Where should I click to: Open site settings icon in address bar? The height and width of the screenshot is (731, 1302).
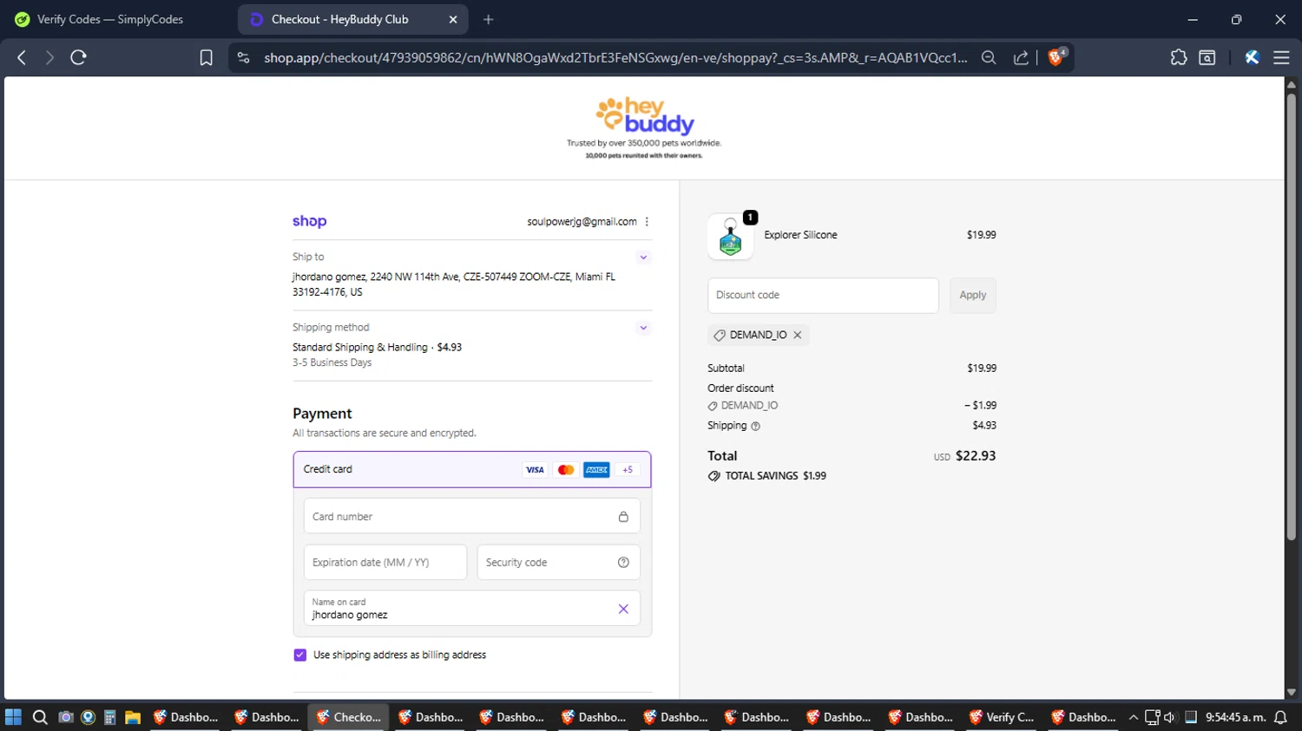click(243, 57)
